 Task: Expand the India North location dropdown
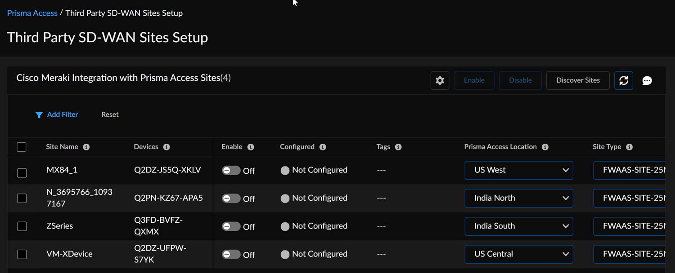[x=518, y=198]
